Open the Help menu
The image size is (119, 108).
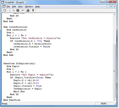(x=37, y=7)
